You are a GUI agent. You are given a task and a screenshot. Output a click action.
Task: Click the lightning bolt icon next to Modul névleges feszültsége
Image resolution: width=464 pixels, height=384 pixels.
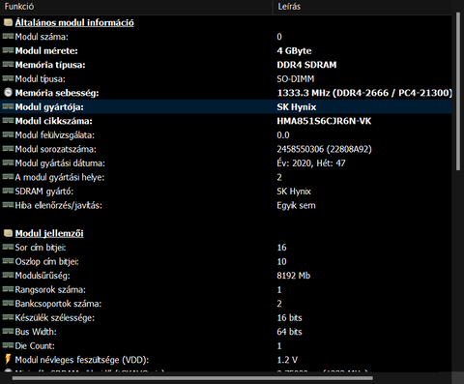point(8,359)
